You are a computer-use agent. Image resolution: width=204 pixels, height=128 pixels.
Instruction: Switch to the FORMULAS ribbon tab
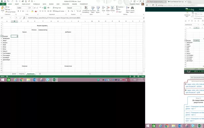point(37,4)
